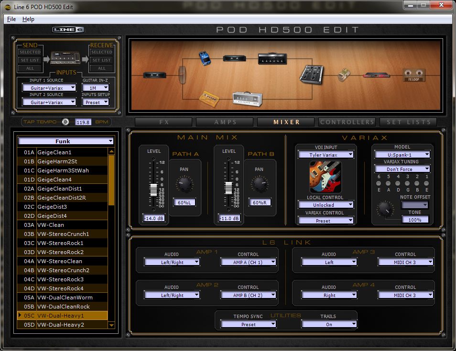Open the Local Control Unlocked dropdown
Viewport: 456px width, 351px height.
coord(326,205)
